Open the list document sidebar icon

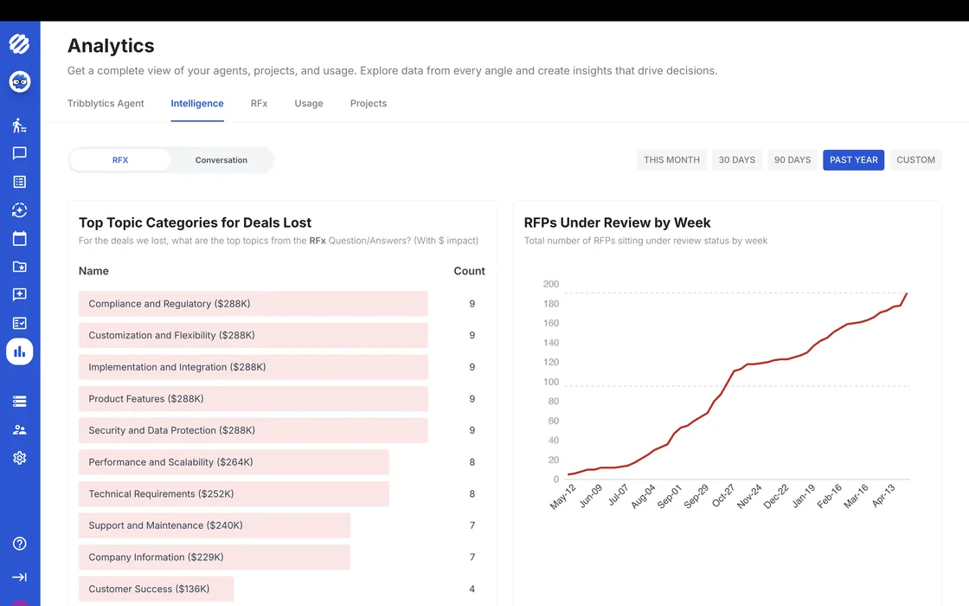coord(20,182)
